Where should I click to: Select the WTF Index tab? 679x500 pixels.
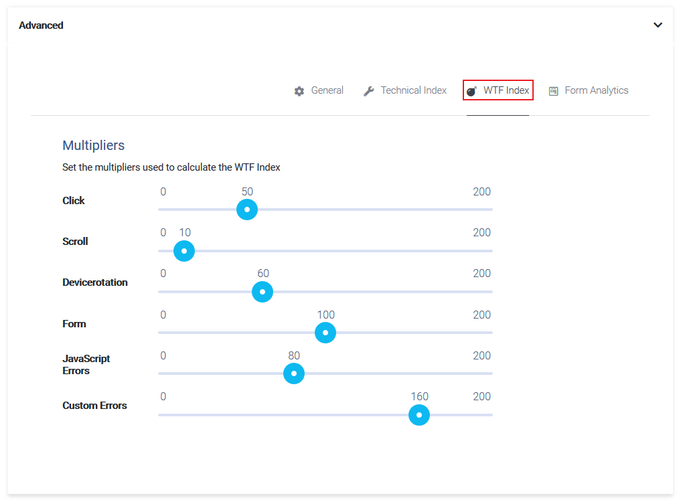click(498, 90)
